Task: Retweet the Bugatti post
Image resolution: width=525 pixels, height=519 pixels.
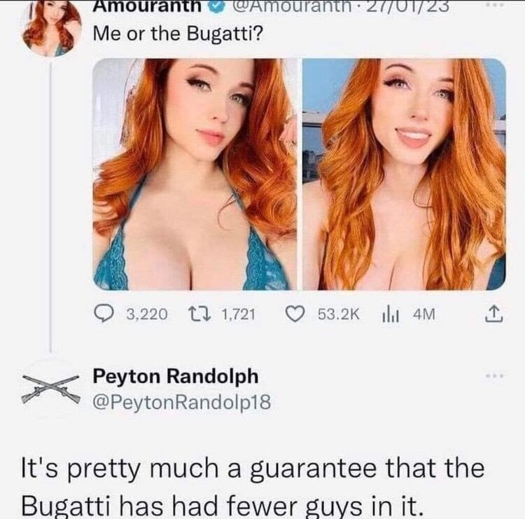Action: coord(199,314)
